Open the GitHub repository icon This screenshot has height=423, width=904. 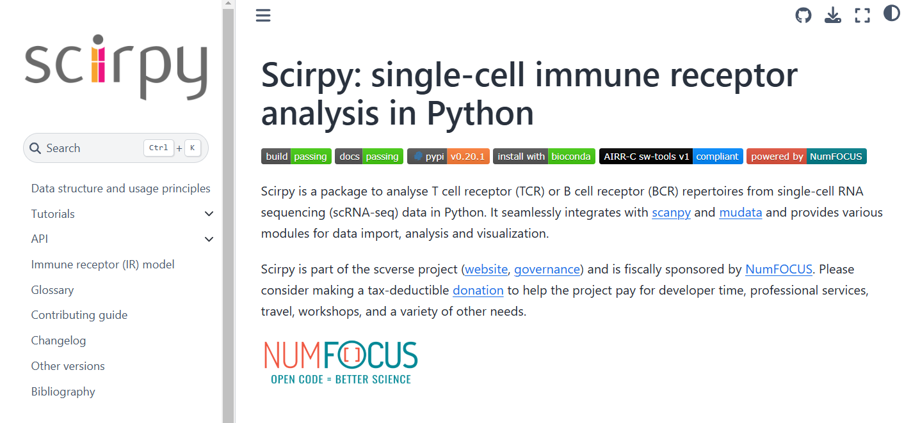(x=803, y=15)
